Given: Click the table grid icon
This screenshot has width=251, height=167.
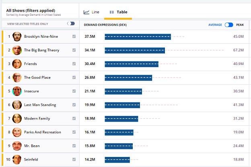Looking at the screenshot, I should [x=111, y=12].
